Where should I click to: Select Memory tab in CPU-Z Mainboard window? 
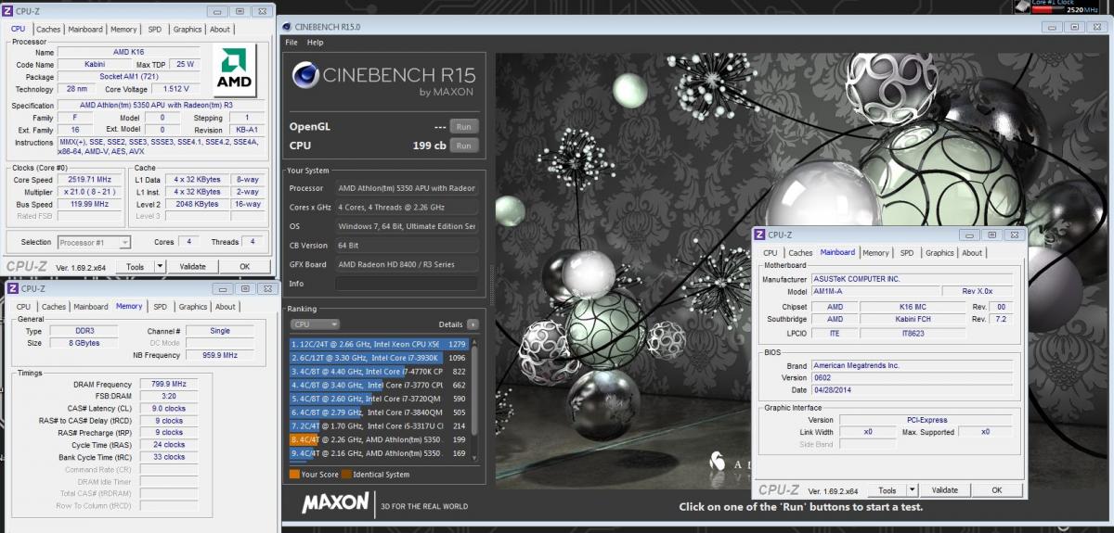pos(875,252)
